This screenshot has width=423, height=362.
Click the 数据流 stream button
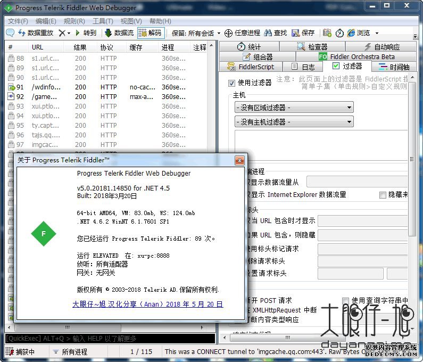click(x=119, y=33)
